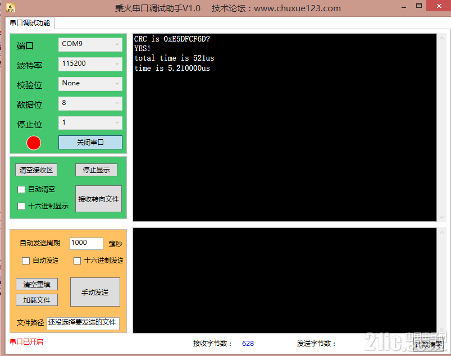Close the serial debug assistant window
The image size is (451, 356).
[439, 6]
